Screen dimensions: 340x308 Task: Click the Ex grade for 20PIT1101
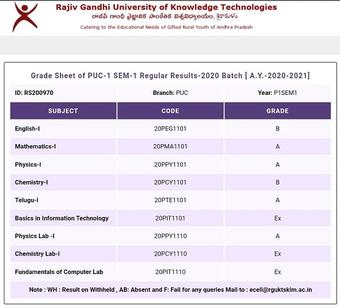278,218
